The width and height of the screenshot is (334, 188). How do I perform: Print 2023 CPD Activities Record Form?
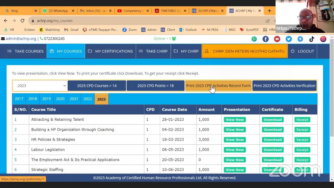click(x=218, y=86)
